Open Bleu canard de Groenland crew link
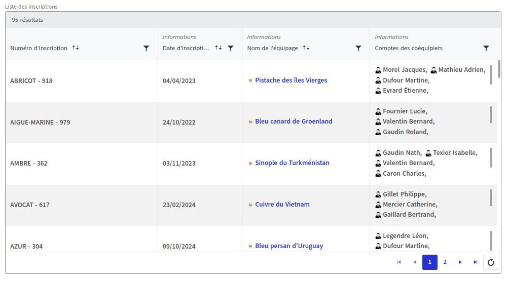508x281 pixels. (294, 121)
